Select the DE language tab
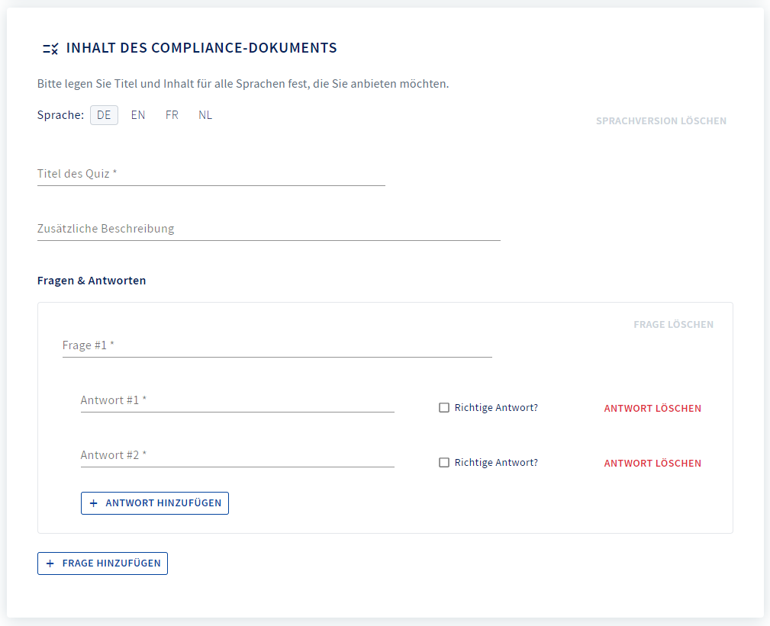The width and height of the screenshot is (770, 626). pos(104,115)
